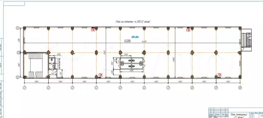
Task: Click grid axis bubble 8
Action: [192, 88]
